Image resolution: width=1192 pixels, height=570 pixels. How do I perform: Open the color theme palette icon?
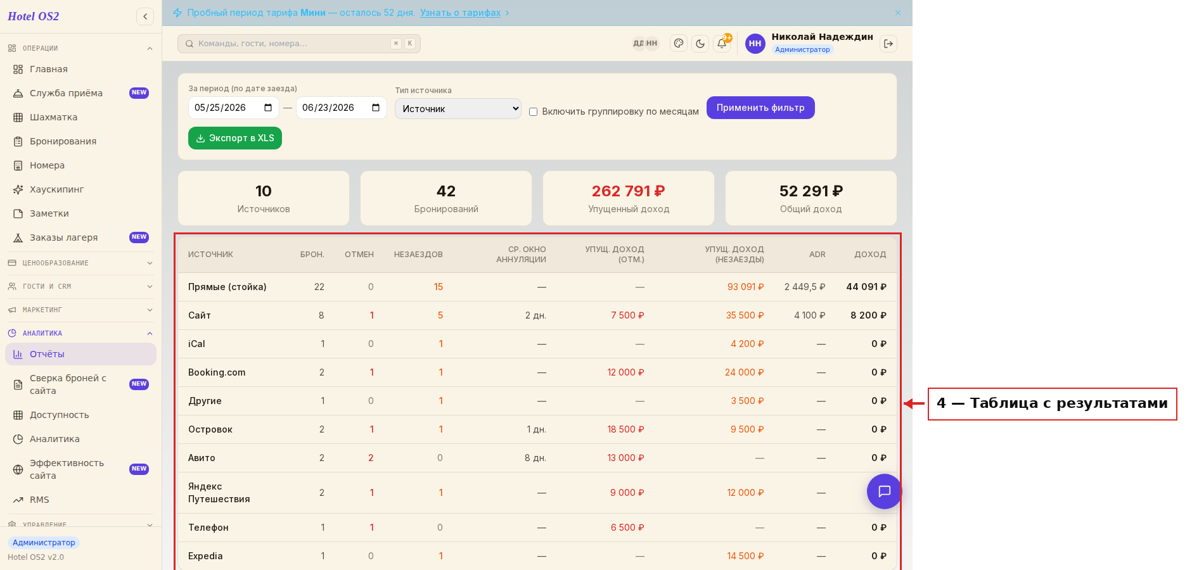point(679,44)
